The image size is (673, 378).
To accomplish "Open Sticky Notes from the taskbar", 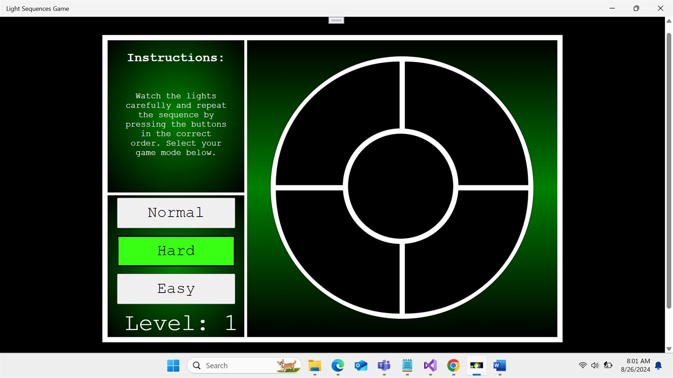I will (x=406, y=365).
